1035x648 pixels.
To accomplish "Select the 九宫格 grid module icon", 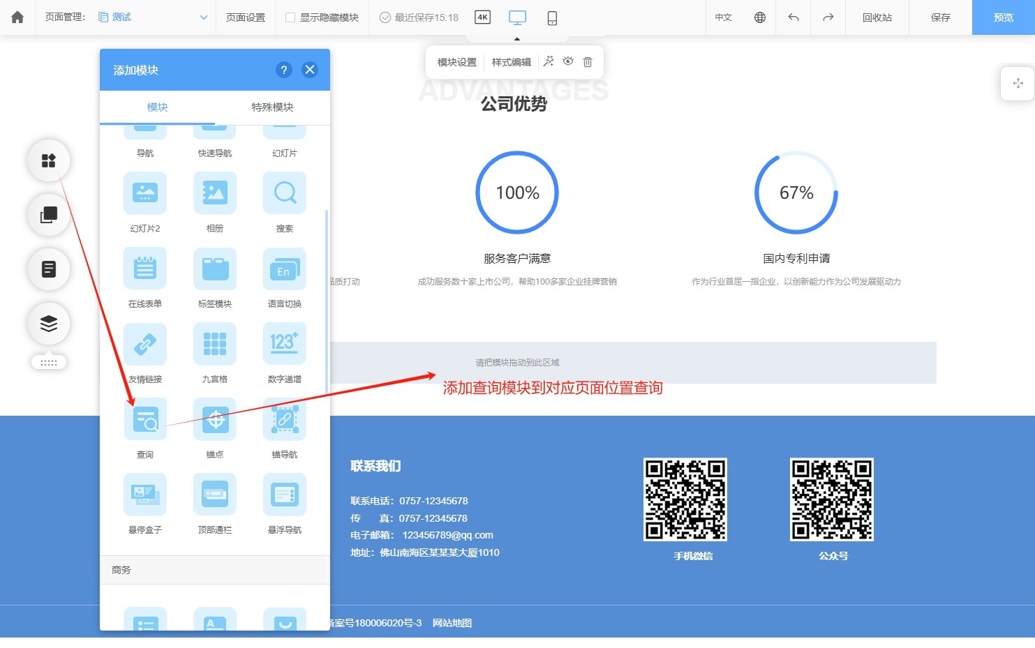I will tap(215, 344).
